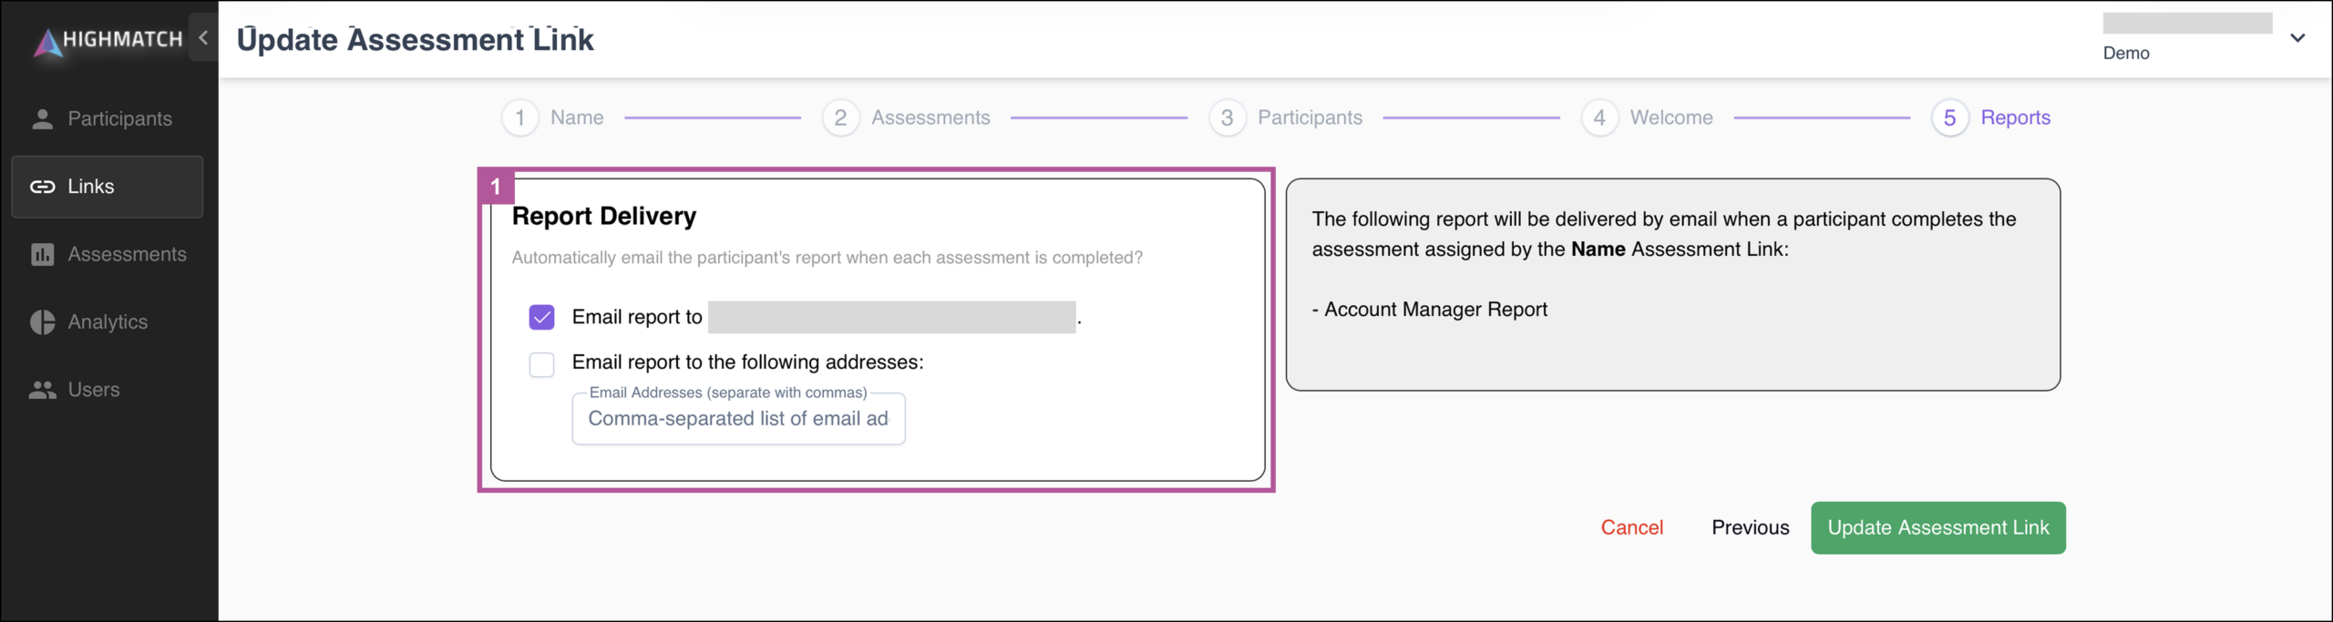Click the Email Addresses input field

pyautogui.click(x=738, y=419)
